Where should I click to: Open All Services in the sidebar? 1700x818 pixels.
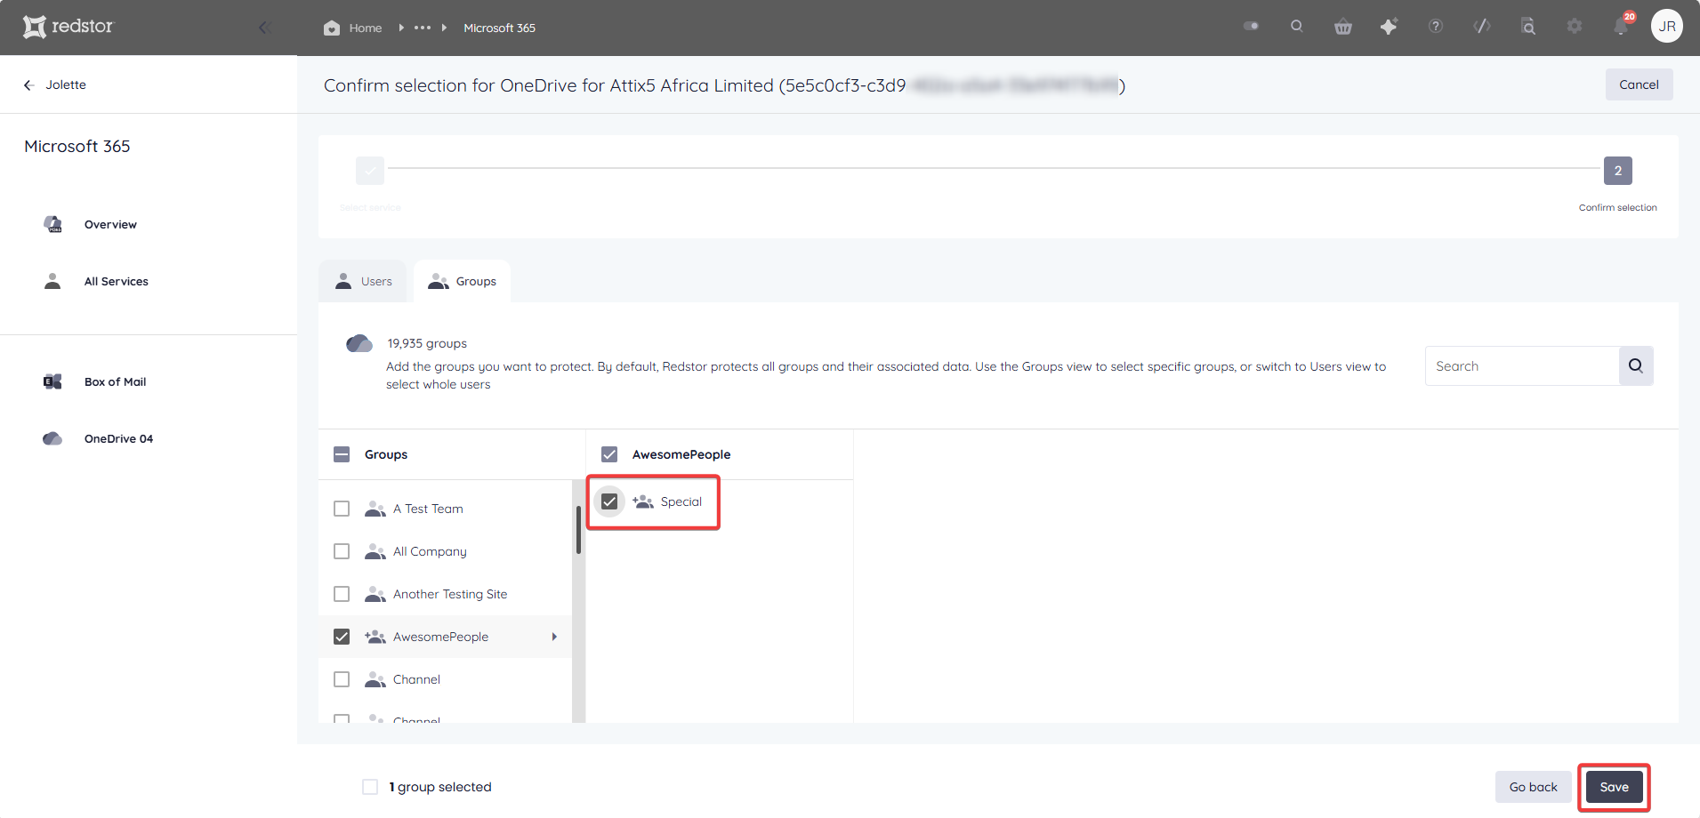pos(117,282)
